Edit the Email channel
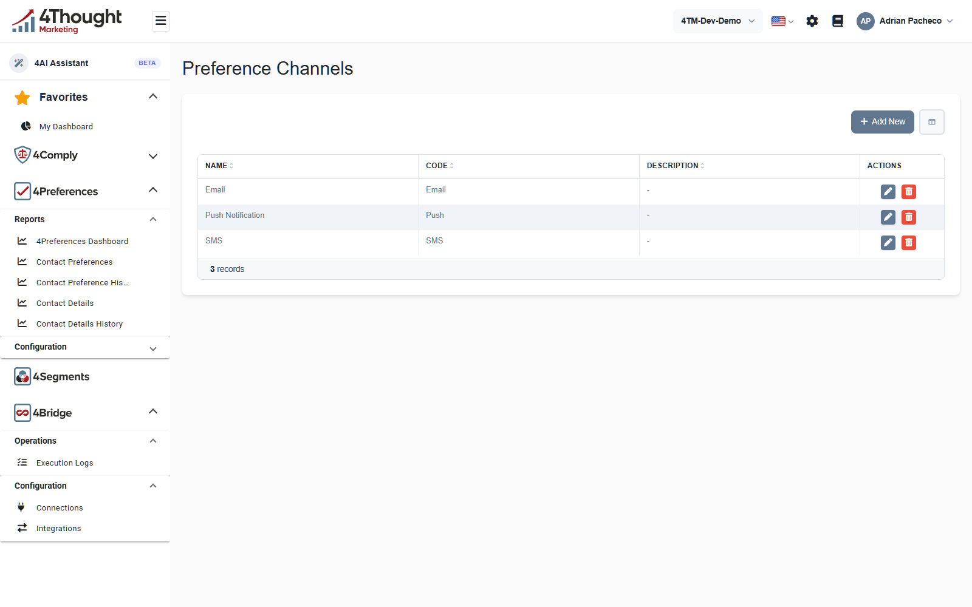Screen dimensions: 972x607 888,192
